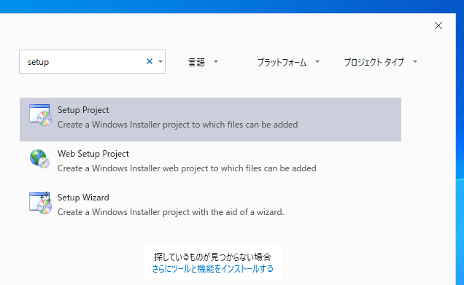Screen dimensions: 464x285
Task: Click the Setup Wizard sparkle disc icon
Action: [x=41, y=203]
